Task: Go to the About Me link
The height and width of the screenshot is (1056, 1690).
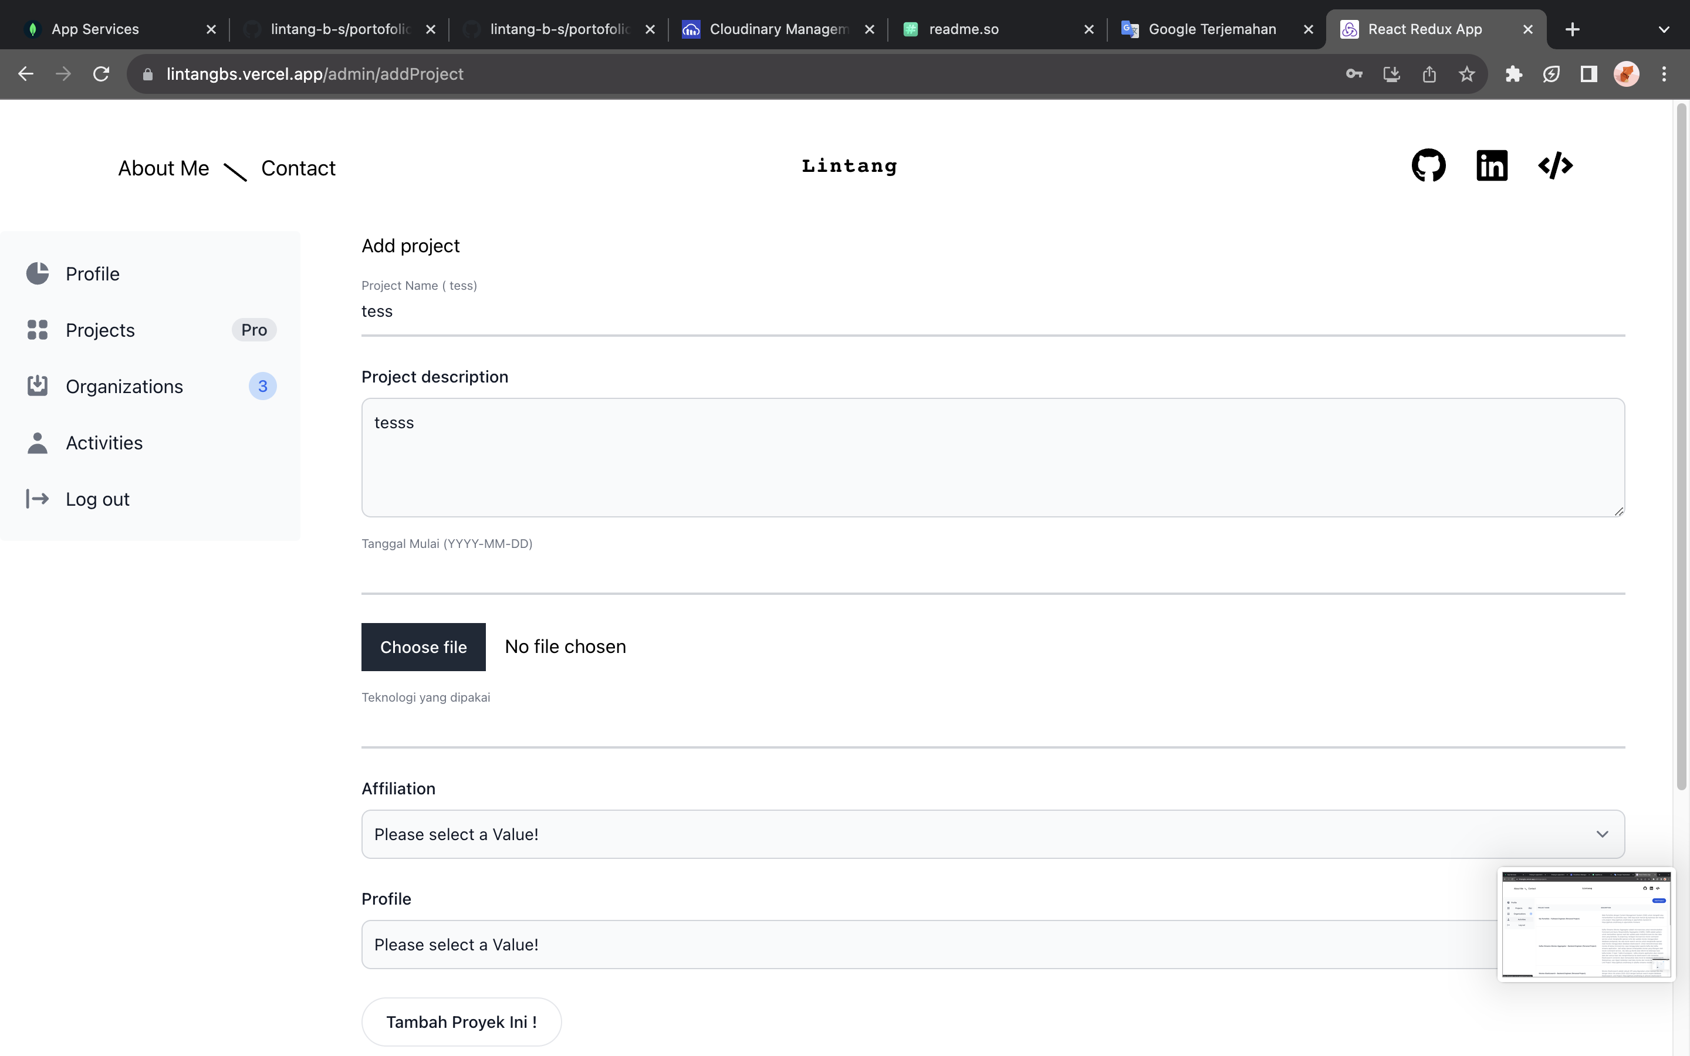Action: pos(163,168)
